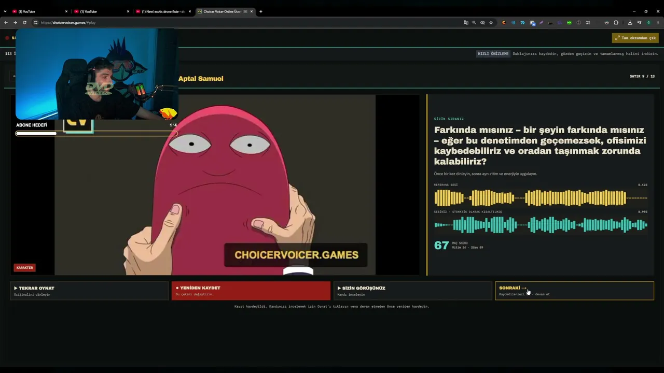Viewport: 664px width, 373px height.
Task: Close the exotic drone flute tab
Action: [x=190, y=11]
